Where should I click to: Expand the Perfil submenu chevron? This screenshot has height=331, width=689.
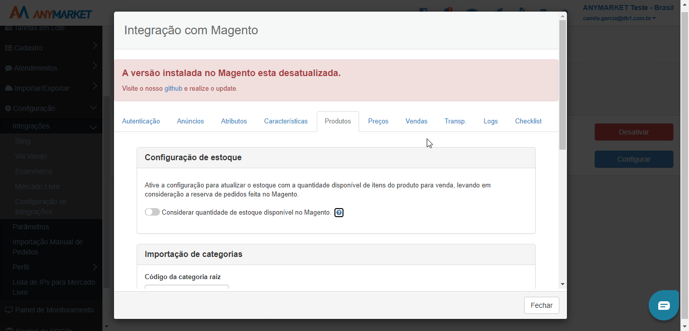pos(94,267)
